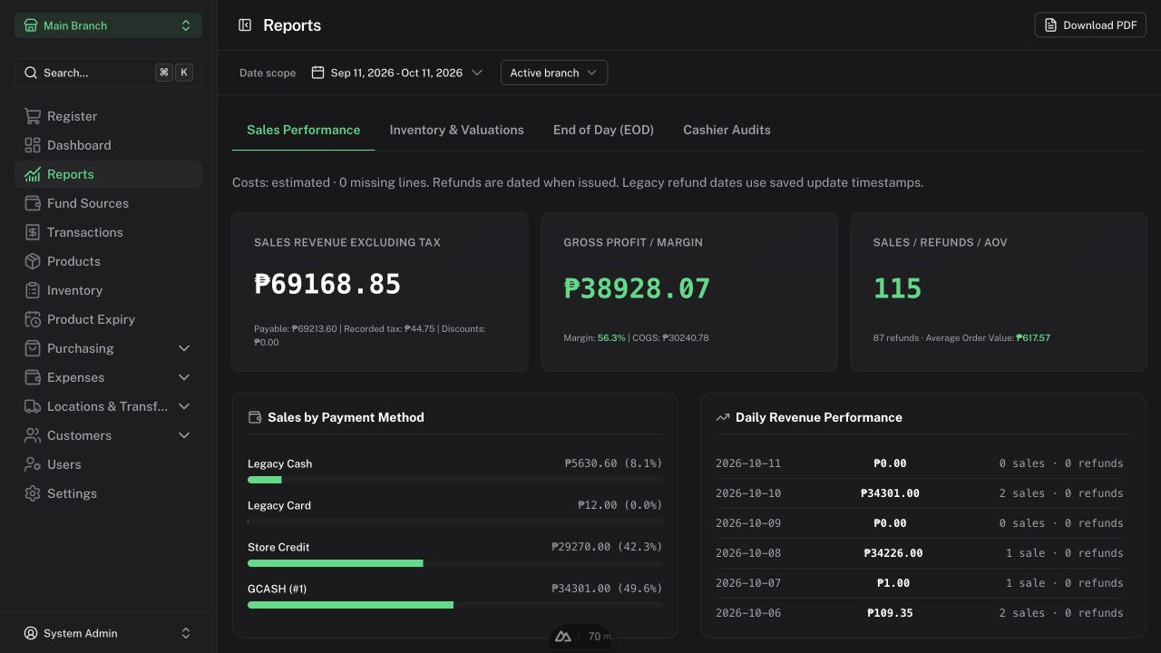Click the search magnifier icon
Image resolution: width=1161 pixels, height=653 pixels.
click(x=31, y=73)
